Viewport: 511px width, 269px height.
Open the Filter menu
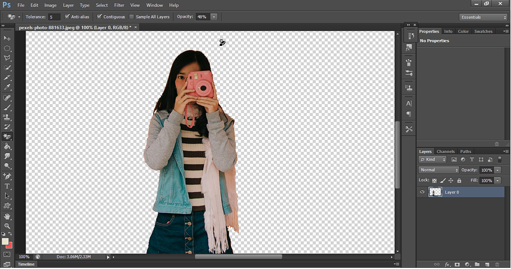[x=119, y=5]
